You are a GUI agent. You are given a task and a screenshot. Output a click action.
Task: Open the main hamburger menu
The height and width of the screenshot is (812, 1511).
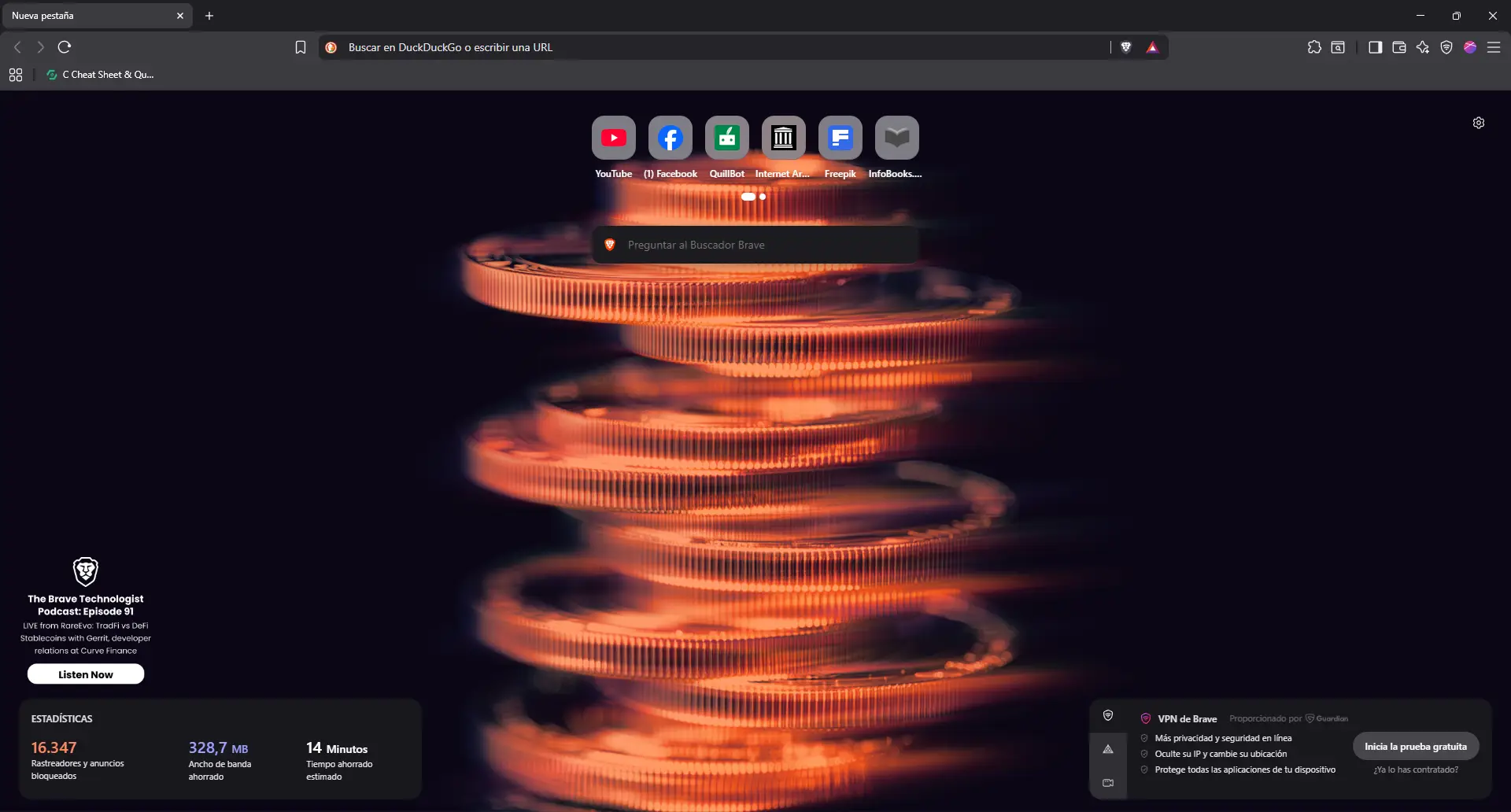[x=1494, y=47]
